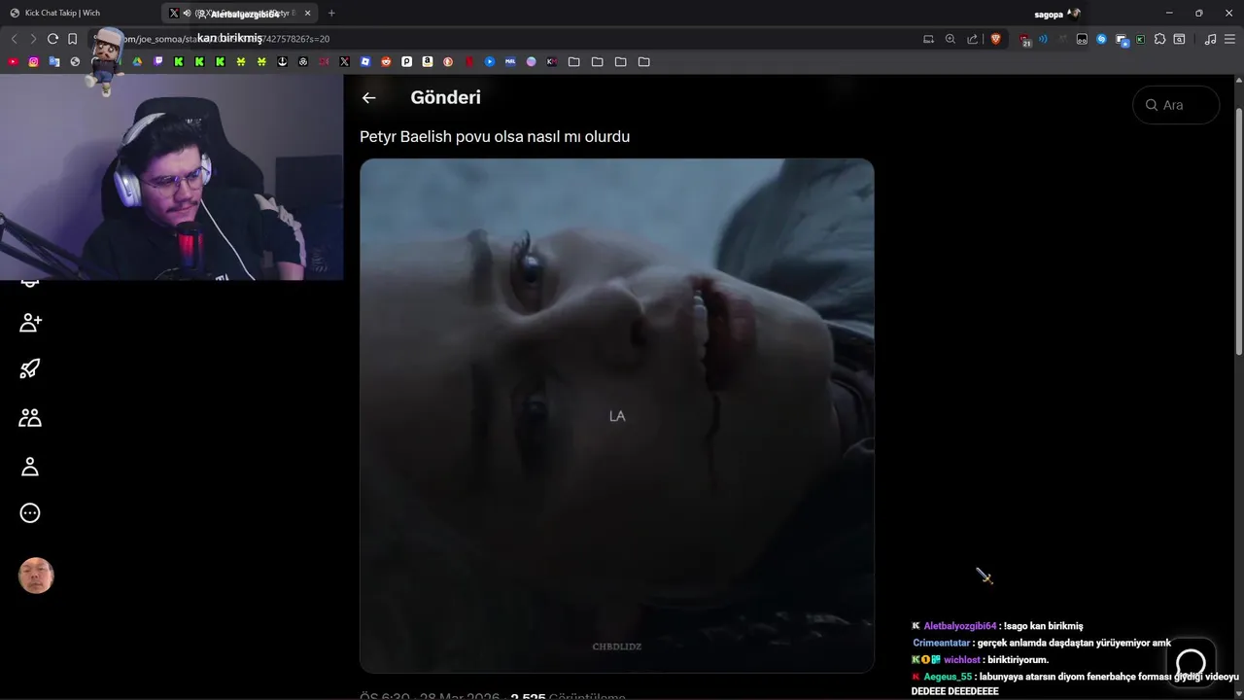Click the install app icon in address bar
The width and height of the screenshot is (1244, 700).
[x=928, y=39]
